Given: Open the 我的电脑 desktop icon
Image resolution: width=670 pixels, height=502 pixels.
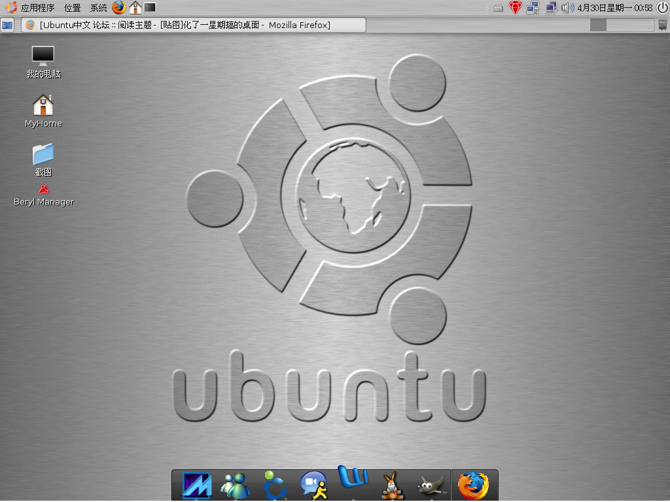Looking at the screenshot, I should coord(43,62).
